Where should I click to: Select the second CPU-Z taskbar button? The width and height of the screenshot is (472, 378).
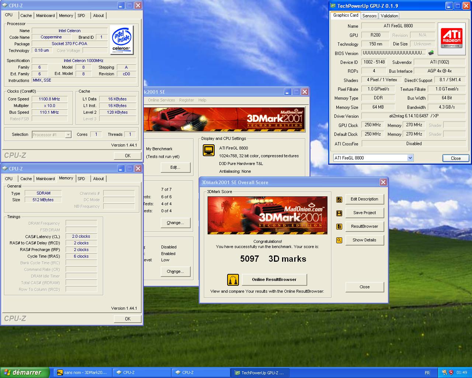200,372
